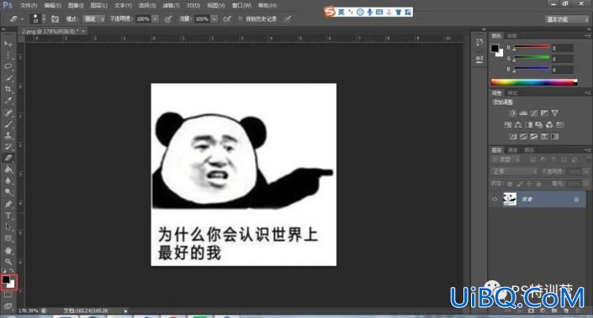Image resolution: width=593 pixels, height=318 pixels.
Task: Select the Healing Brush tool
Action: [8, 112]
